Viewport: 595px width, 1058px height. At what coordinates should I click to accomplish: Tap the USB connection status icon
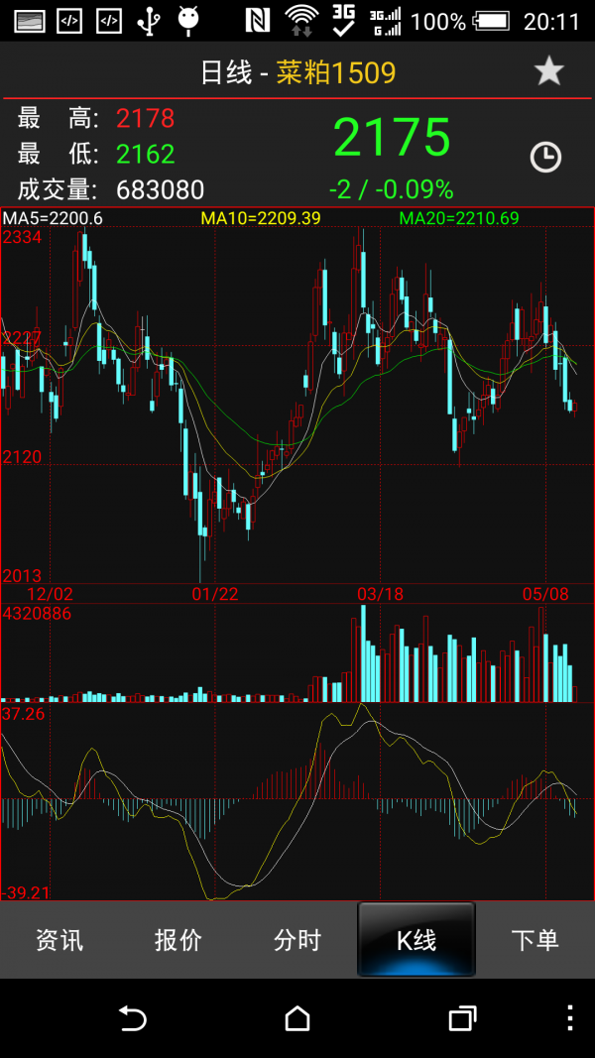[149, 22]
